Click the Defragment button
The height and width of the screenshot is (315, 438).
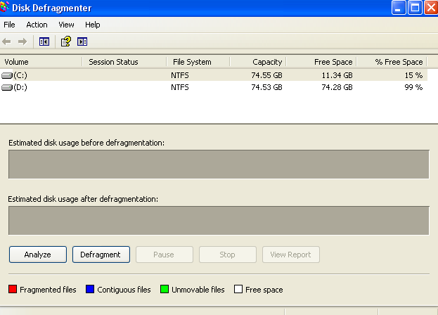[x=101, y=255]
